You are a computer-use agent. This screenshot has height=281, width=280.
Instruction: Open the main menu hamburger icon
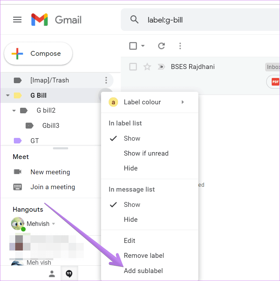(17, 19)
